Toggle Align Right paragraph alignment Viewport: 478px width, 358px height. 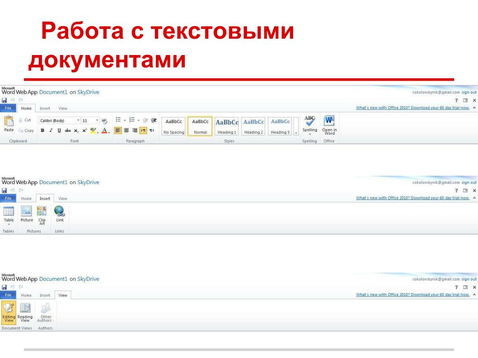(135, 131)
